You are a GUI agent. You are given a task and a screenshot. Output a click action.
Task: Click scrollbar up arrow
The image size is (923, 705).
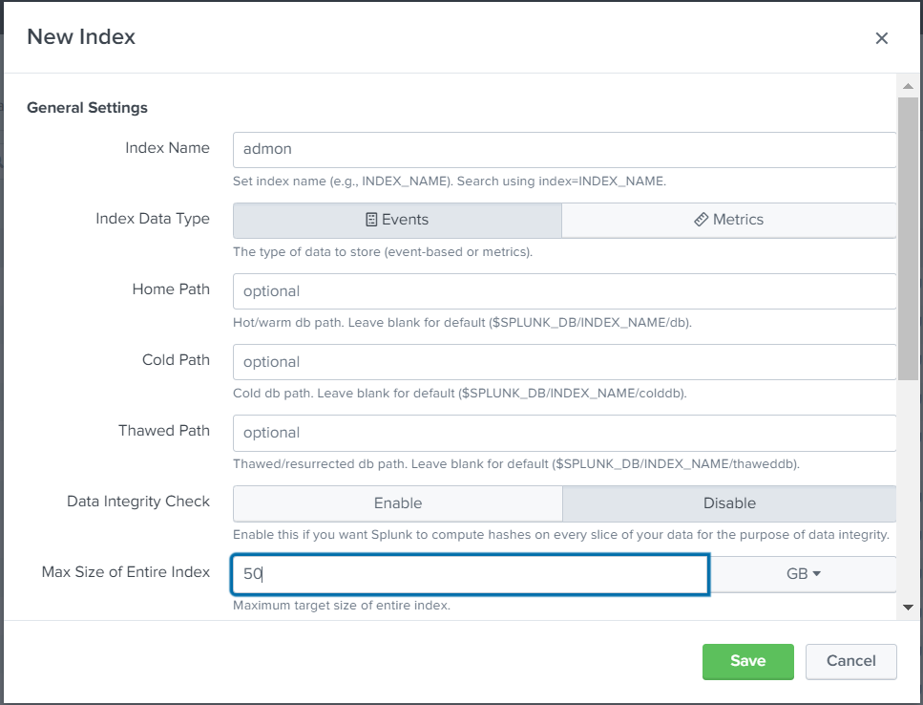[908, 86]
